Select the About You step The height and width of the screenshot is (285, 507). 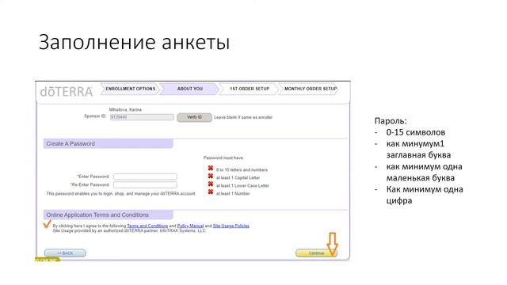click(x=189, y=89)
